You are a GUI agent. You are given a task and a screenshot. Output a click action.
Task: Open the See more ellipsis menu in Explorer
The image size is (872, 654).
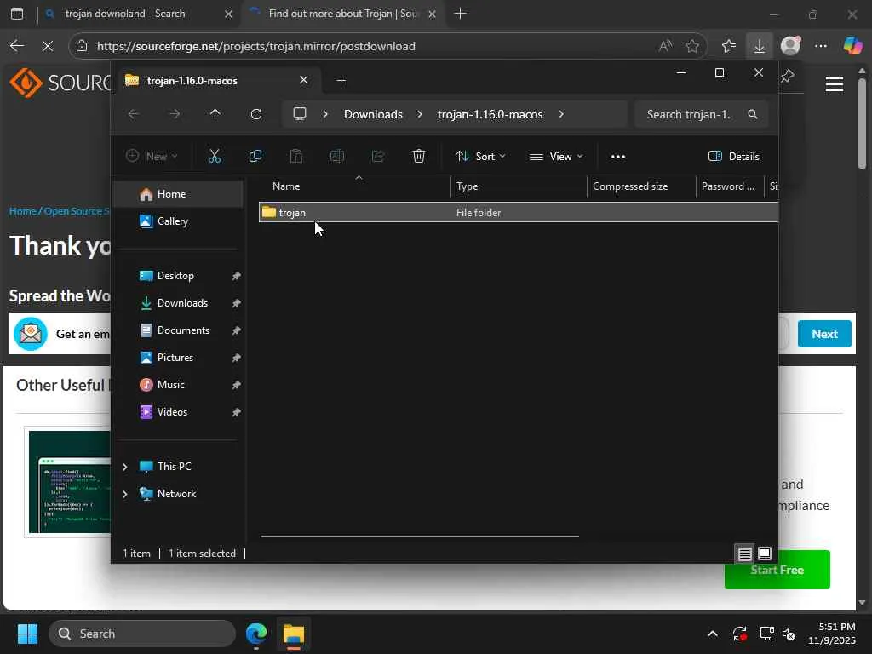coord(618,157)
